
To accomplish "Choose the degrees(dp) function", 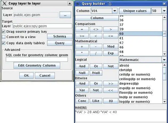I will [x=141, y=84].
